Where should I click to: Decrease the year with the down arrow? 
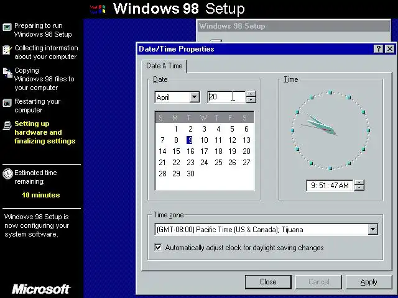point(251,100)
